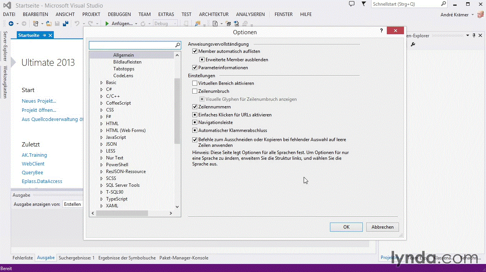Viewport: 486px width, 272px height.
Task: Click the Abbrechen button
Action: (x=383, y=227)
